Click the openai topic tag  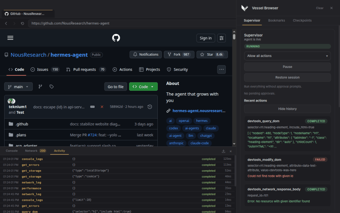(x=184, y=121)
